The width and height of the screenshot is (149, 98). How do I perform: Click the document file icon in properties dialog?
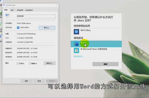pos(7,16)
